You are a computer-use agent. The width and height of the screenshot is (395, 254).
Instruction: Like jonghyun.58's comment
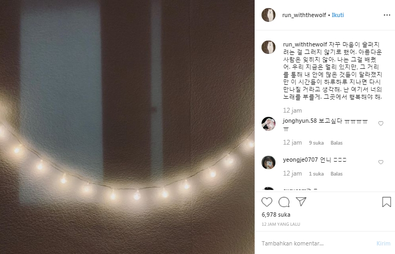[381, 123]
